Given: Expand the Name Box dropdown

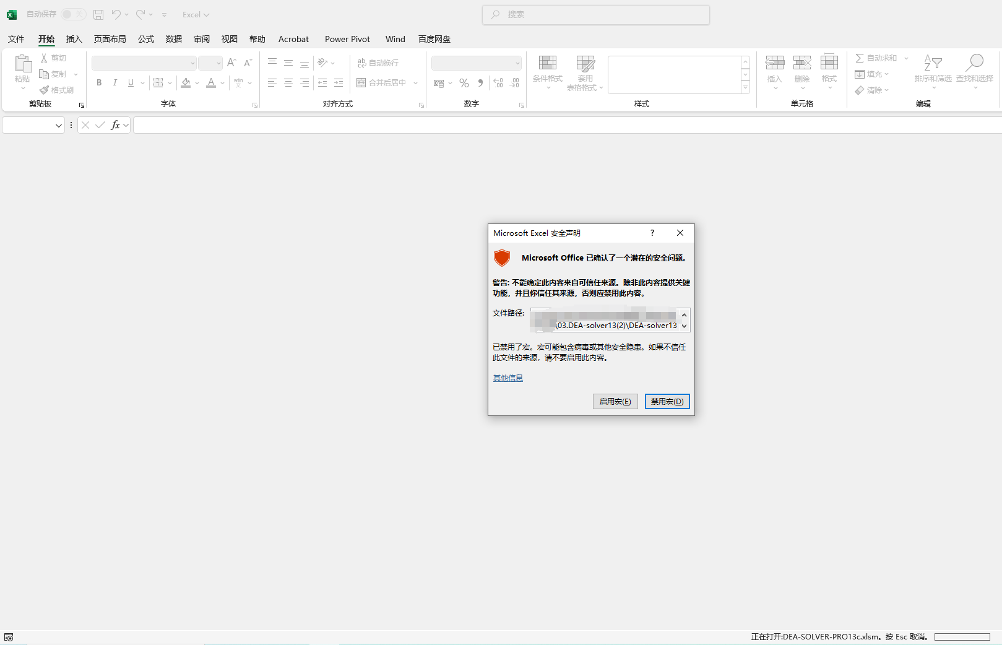Looking at the screenshot, I should (59, 126).
